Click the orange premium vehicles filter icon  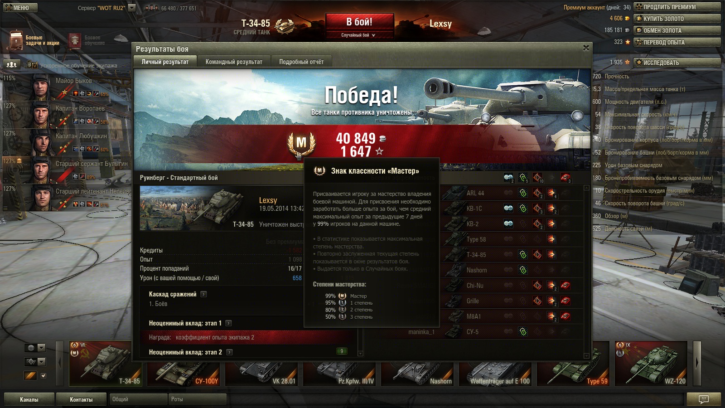pos(30,375)
